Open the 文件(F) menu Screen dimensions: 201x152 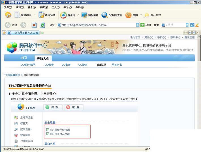pyautogui.click(x=8, y=7)
